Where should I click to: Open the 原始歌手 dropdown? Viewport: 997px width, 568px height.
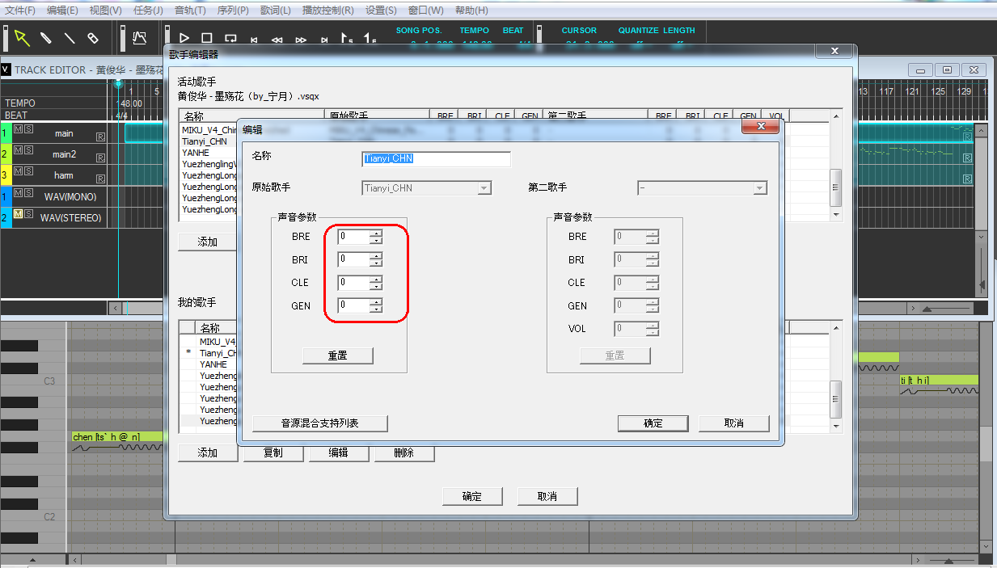pyautogui.click(x=484, y=188)
